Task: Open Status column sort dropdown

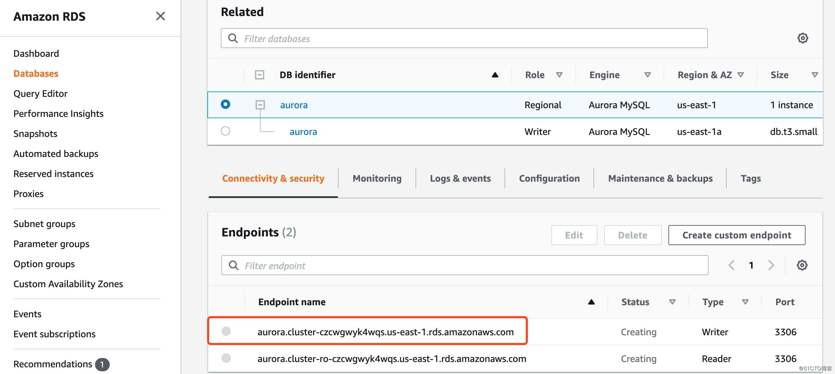Action: 672,302
